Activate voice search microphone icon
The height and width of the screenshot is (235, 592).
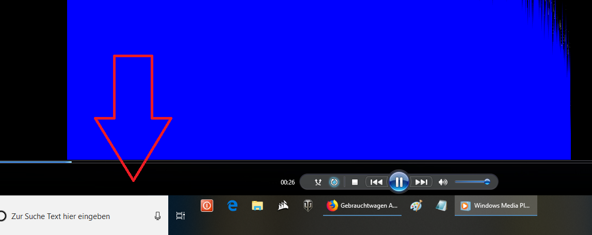158,216
